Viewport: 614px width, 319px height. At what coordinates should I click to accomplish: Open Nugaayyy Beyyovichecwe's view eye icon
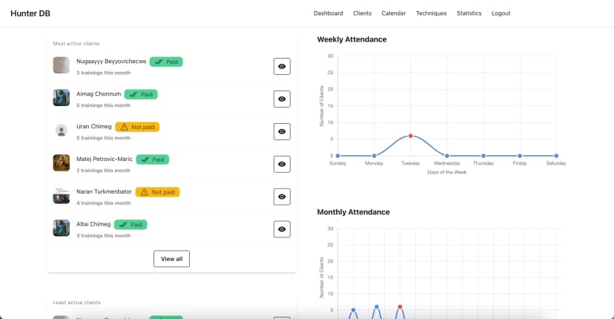[x=282, y=66]
